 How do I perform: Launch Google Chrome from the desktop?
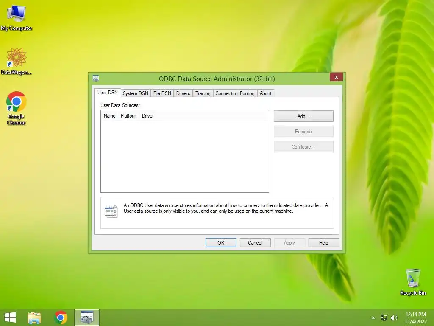17,108
